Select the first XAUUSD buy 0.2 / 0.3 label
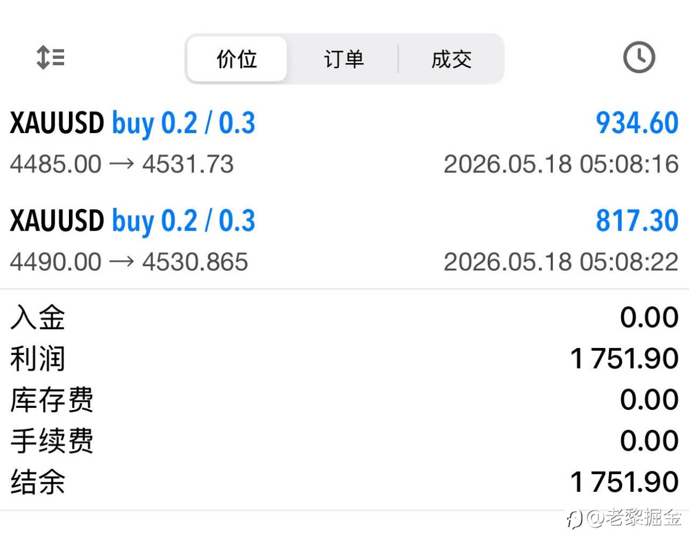 [132, 124]
